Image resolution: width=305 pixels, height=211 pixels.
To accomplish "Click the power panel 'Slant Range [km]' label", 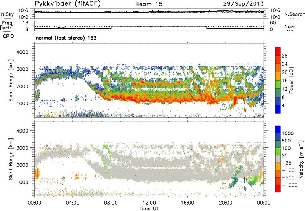I will [11, 80].
